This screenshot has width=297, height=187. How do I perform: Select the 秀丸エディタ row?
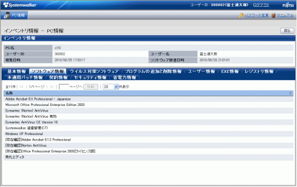click(x=148, y=157)
